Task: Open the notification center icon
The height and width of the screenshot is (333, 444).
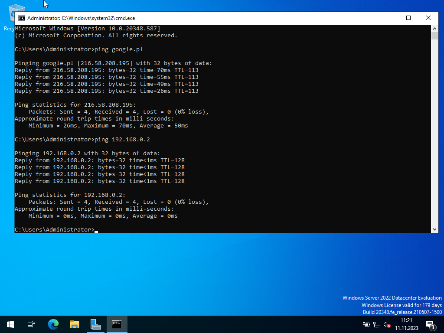Action: [x=431, y=324]
